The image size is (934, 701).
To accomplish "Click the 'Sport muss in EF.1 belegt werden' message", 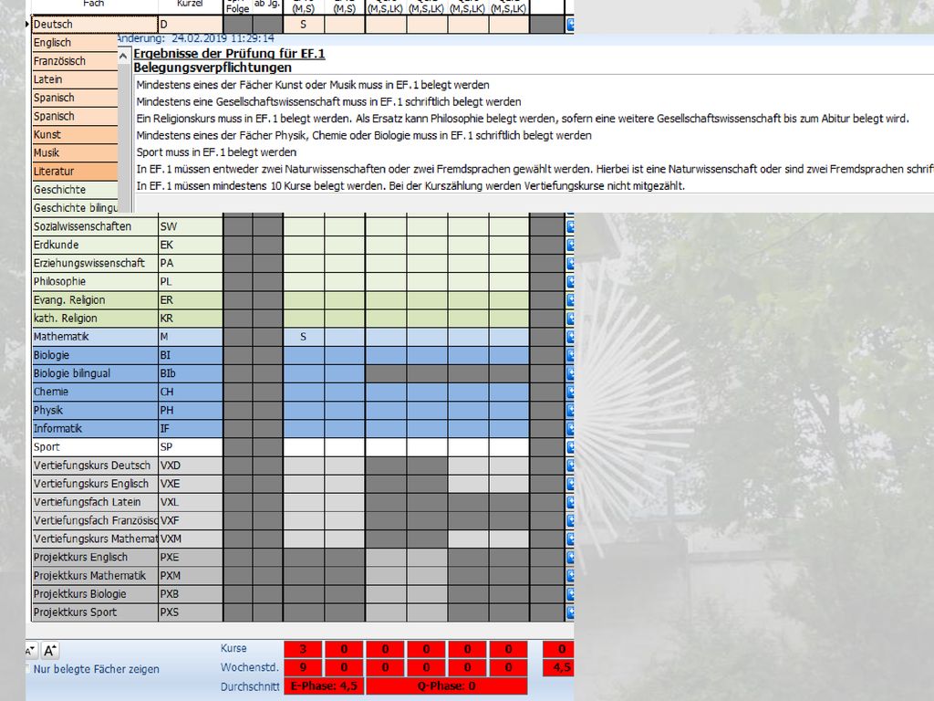I will 216,152.
